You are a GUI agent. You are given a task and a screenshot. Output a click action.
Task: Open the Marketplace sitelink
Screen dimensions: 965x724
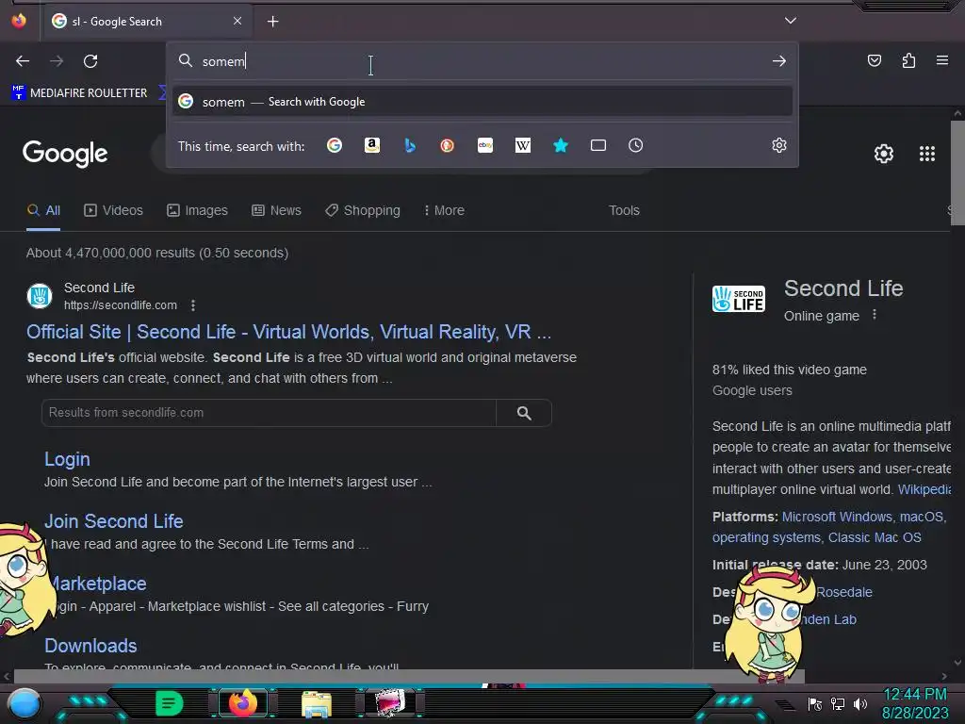(99, 584)
